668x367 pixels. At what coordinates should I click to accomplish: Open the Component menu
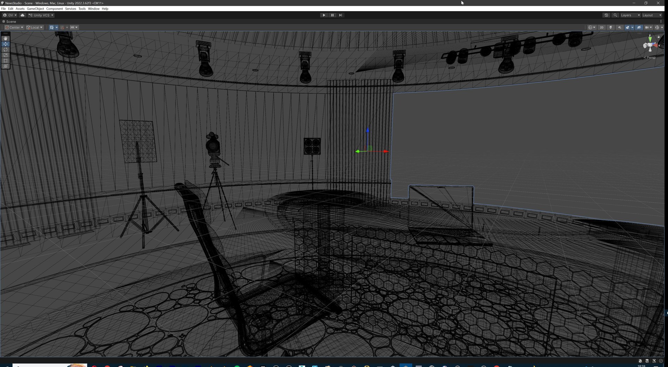[54, 9]
